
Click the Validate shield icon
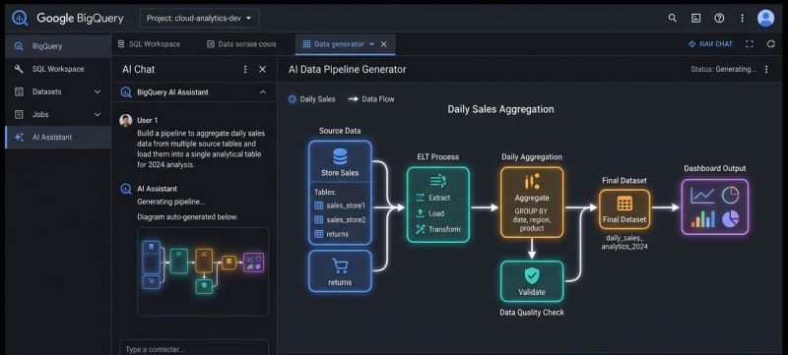coord(532,275)
